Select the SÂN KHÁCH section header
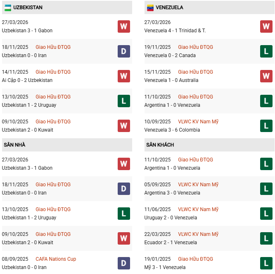 point(160,145)
